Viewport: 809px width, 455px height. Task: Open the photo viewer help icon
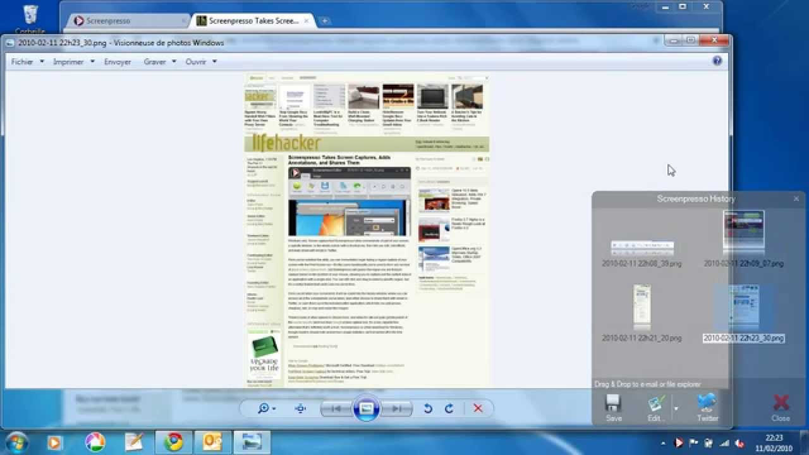[717, 61]
